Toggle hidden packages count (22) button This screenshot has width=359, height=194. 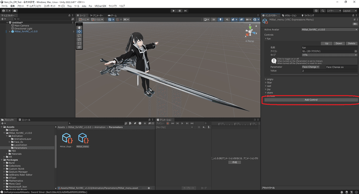point(151,123)
